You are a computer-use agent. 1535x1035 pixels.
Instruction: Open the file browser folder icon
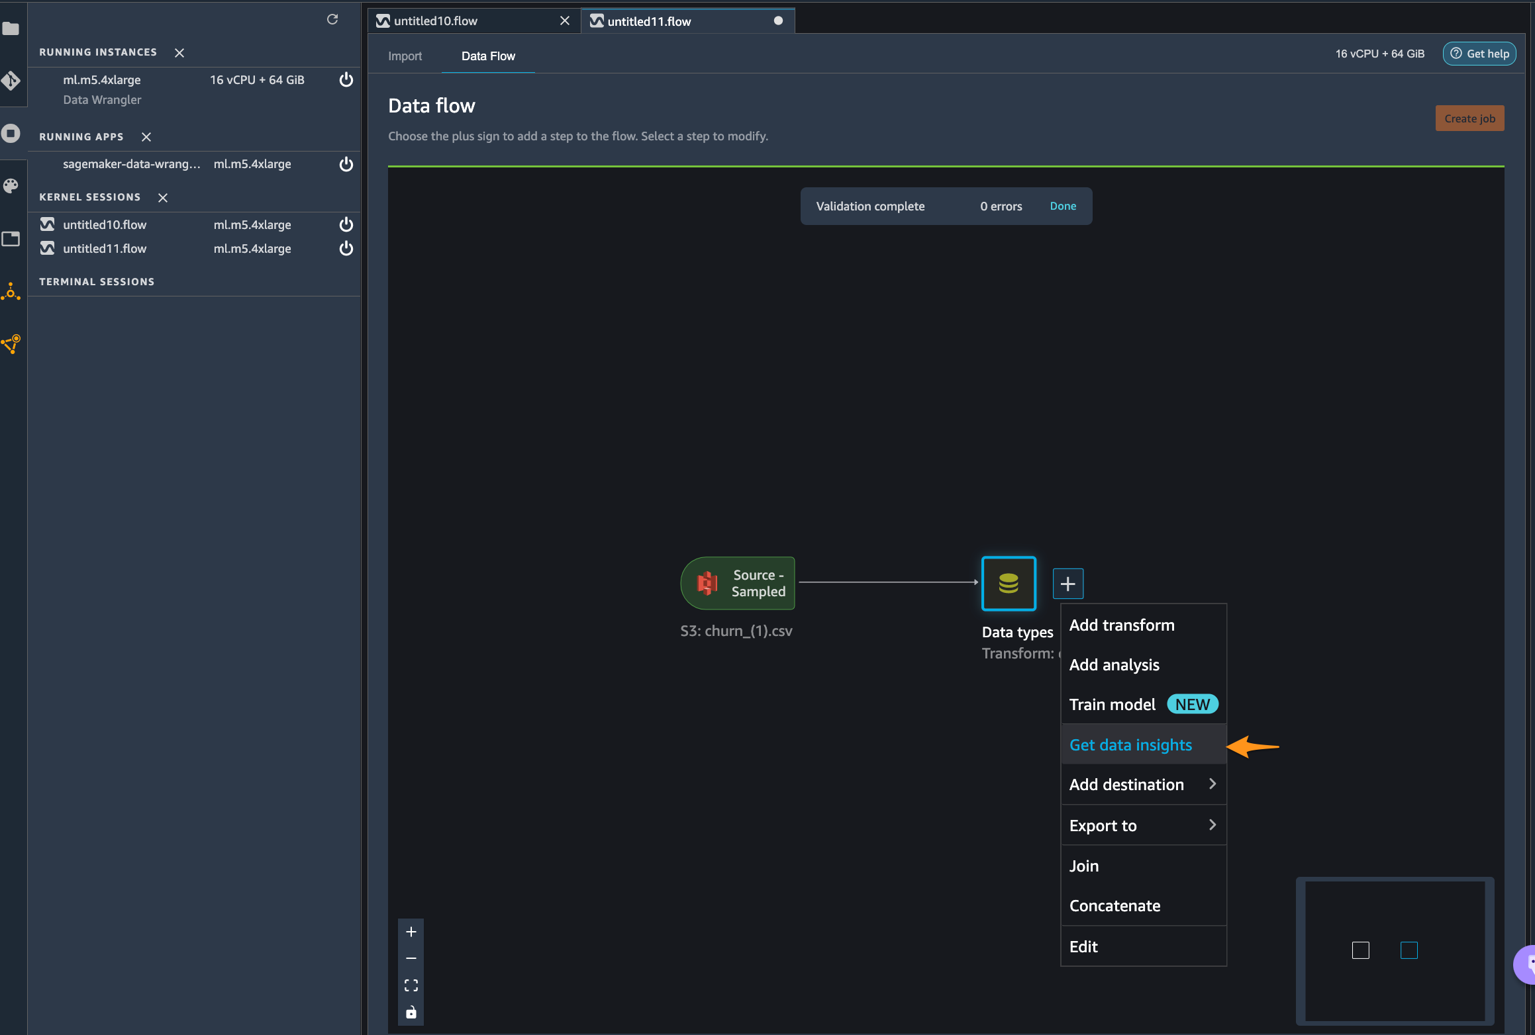(x=11, y=28)
